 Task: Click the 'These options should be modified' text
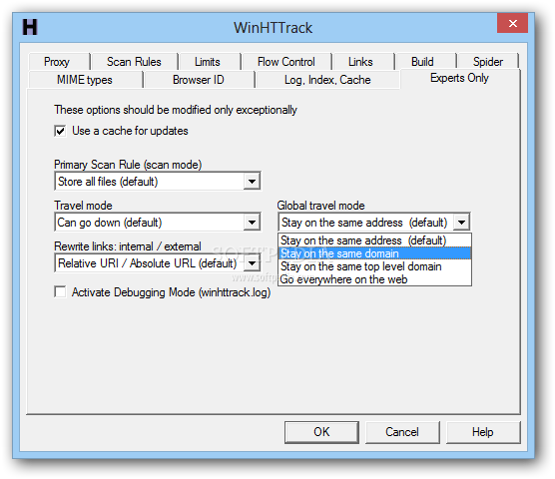(176, 110)
